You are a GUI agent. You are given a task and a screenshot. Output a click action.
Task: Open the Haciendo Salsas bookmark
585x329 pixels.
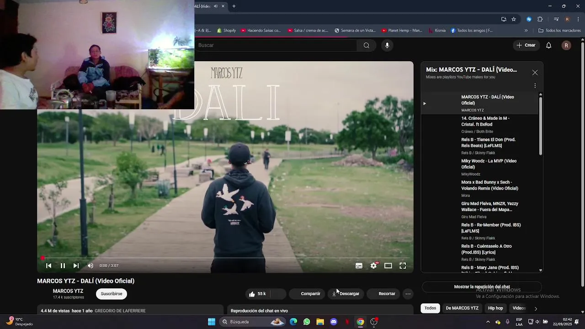click(x=261, y=31)
